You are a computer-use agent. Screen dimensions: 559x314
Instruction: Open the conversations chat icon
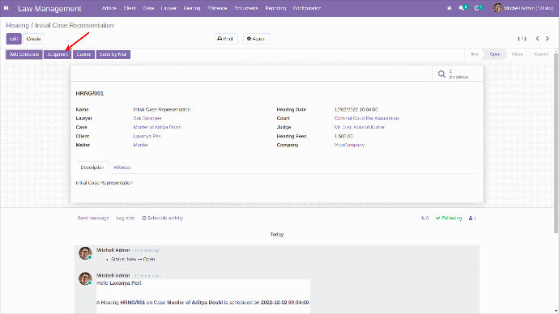463,8
